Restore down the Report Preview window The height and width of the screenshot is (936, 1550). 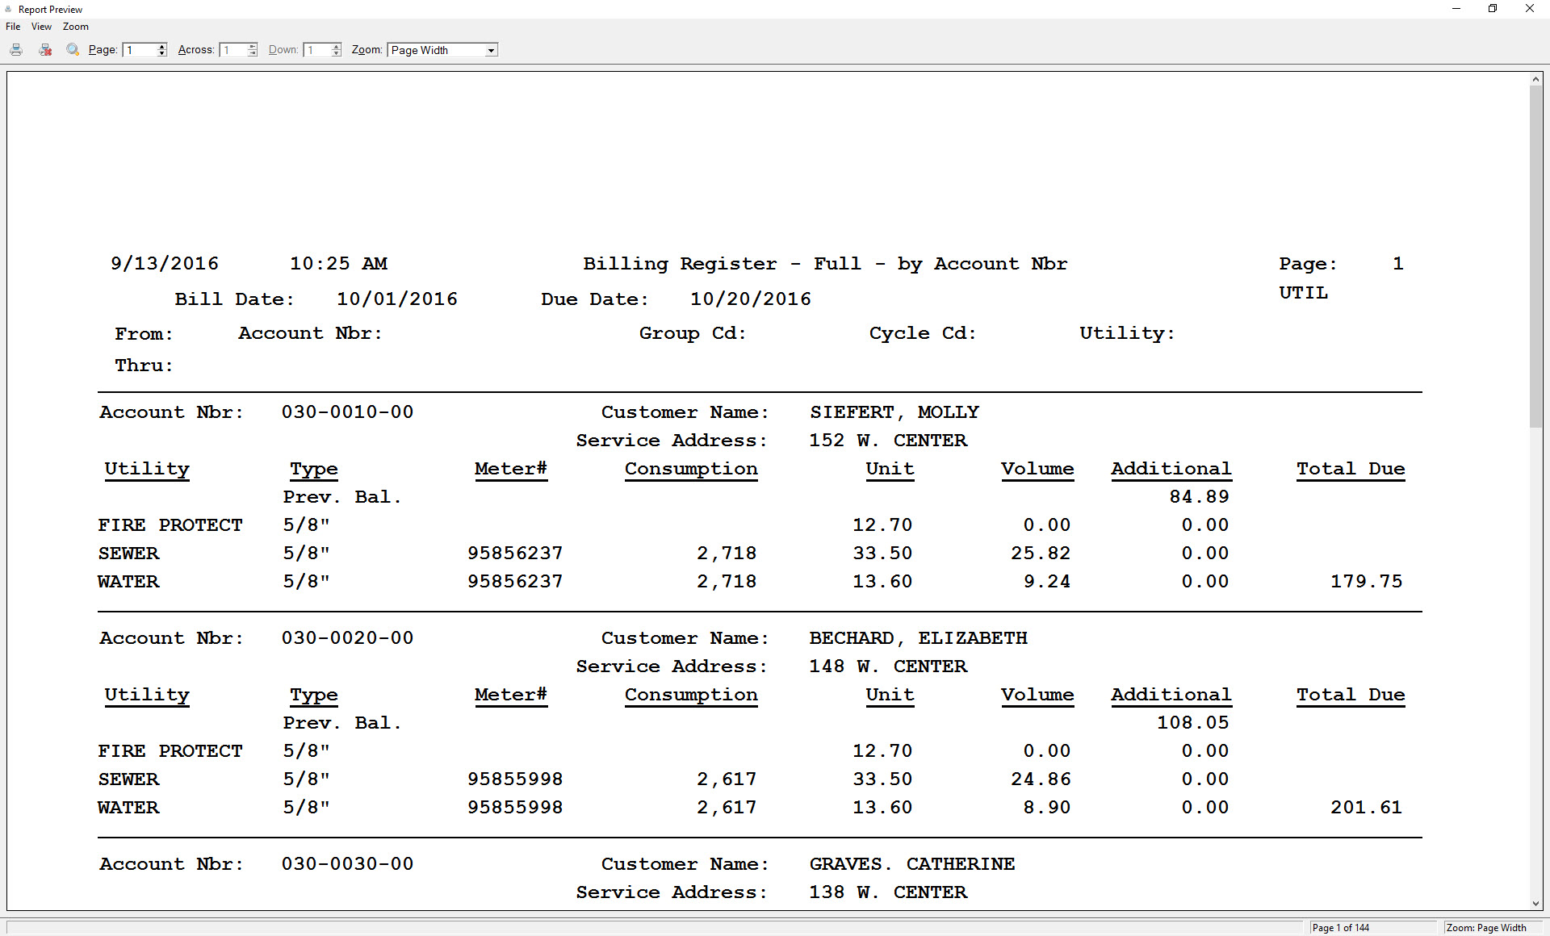pos(1493,9)
